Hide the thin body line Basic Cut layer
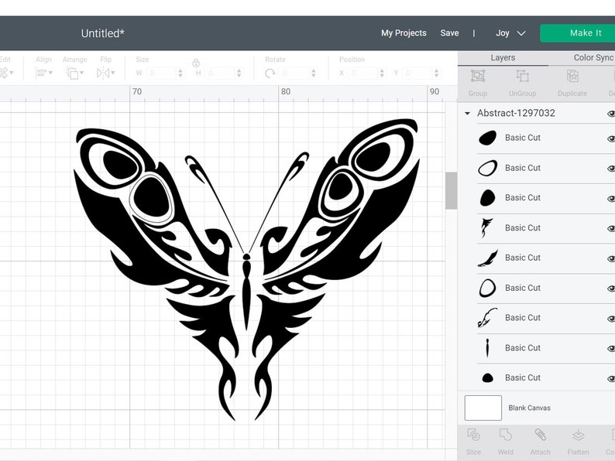Screen dimensions: 615x461 tap(610, 348)
